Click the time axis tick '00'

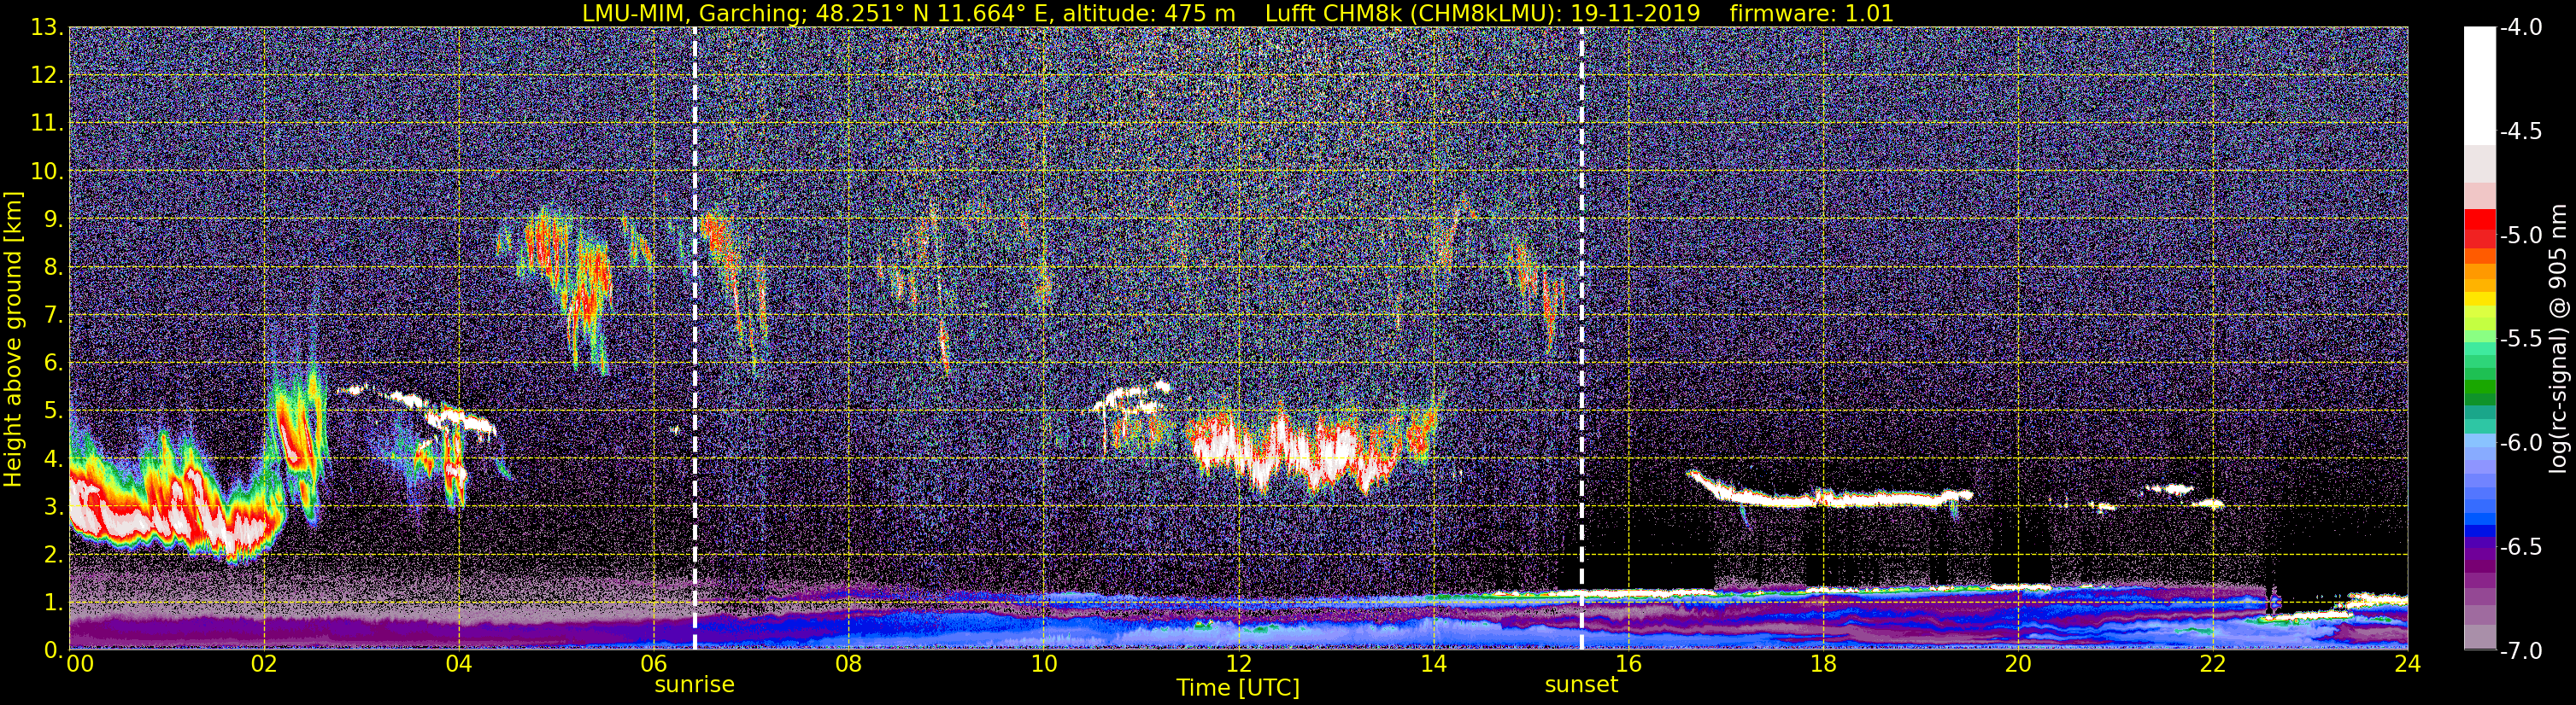coord(80,664)
